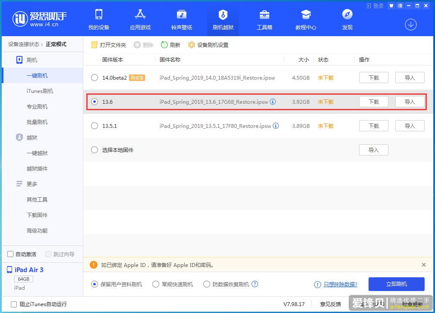
Task: Go to 铃声壁纸 section
Action: pyautogui.click(x=182, y=19)
